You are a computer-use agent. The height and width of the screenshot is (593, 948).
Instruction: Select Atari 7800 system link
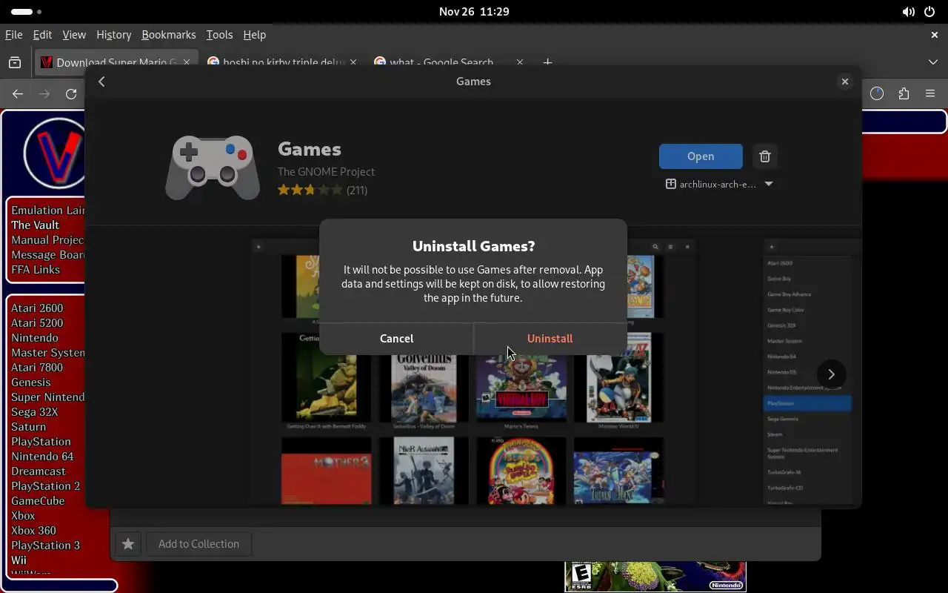(x=37, y=368)
